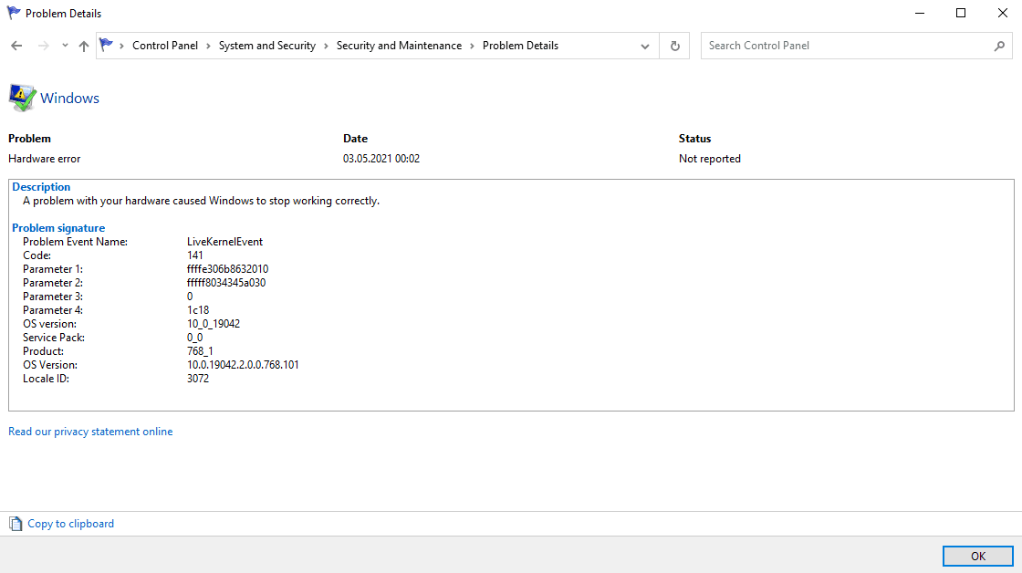
Task: Confirm with the OK button
Action: tap(977, 556)
